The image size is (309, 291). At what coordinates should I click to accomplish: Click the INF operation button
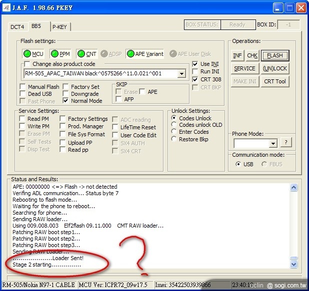pyautogui.click(x=237, y=56)
